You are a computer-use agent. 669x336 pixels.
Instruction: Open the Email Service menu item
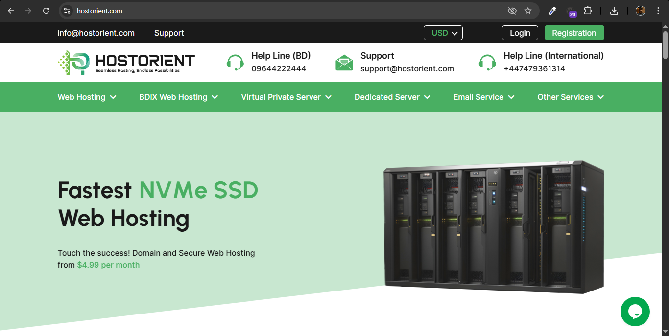click(483, 97)
